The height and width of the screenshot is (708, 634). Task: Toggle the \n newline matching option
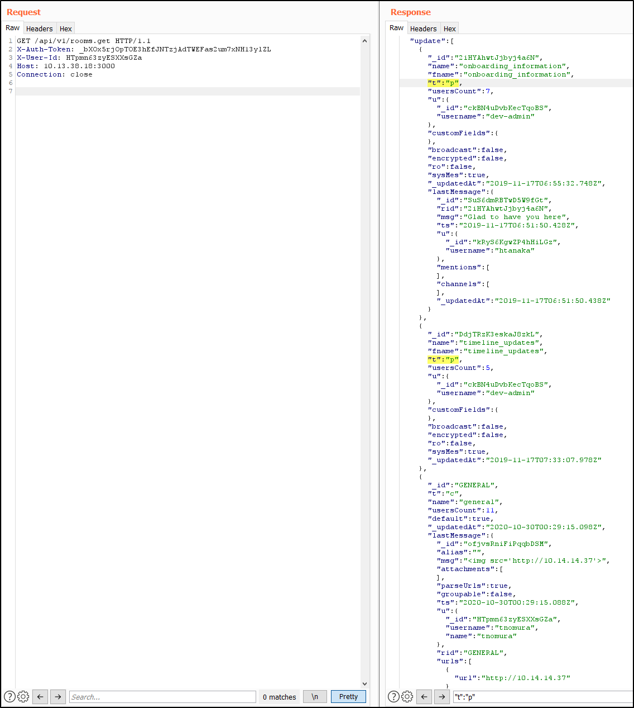[314, 696]
